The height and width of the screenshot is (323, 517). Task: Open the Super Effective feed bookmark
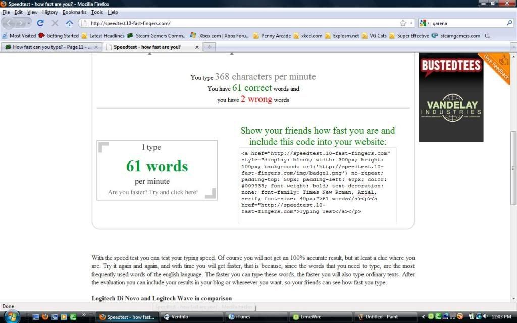point(409,36)
